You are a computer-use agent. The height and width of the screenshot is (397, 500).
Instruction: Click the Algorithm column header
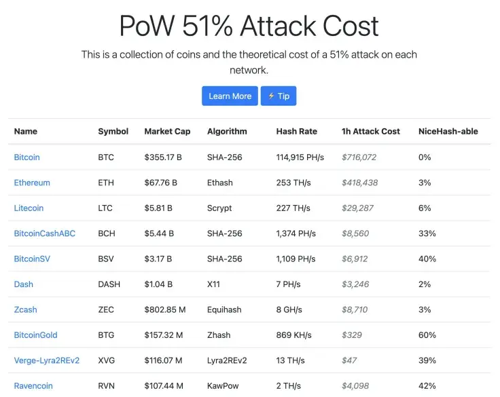pyautogui.click(x=227, y=132)
